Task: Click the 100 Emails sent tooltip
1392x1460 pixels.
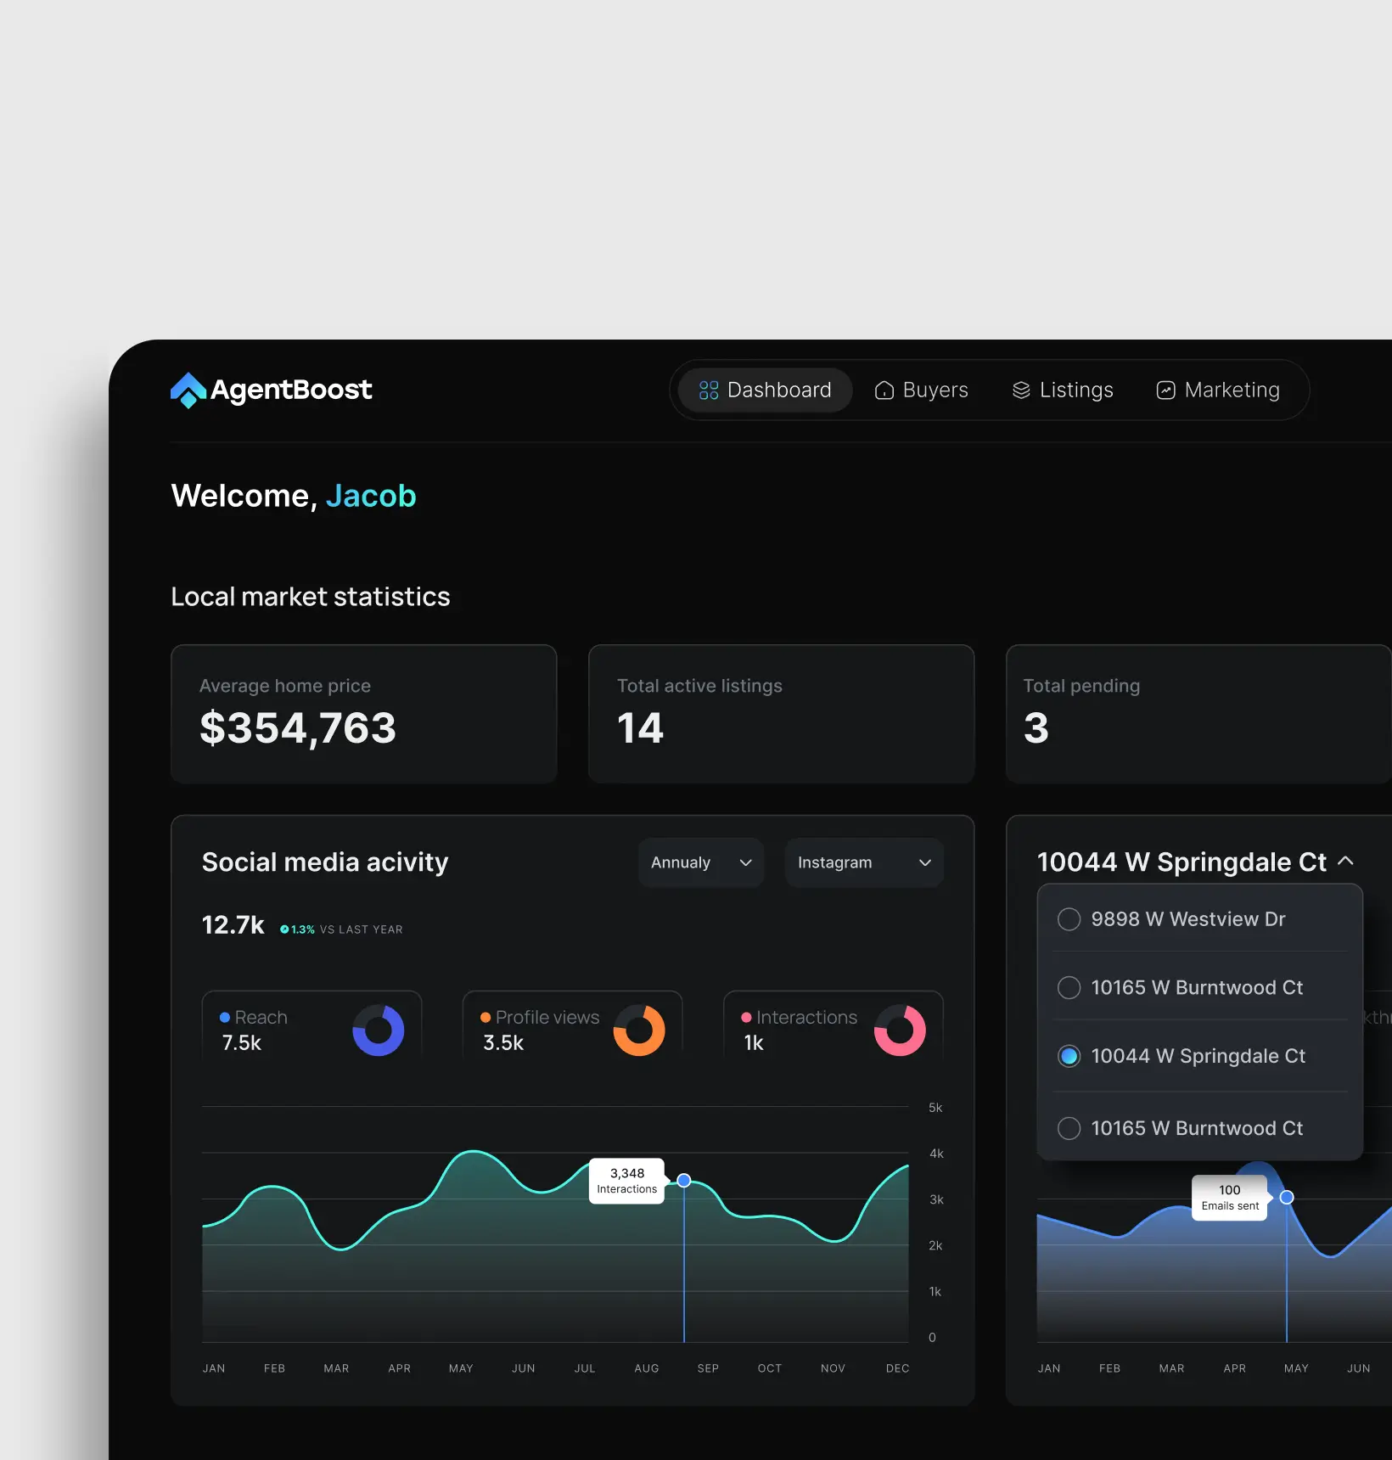Action: tap(1230, 1198)
